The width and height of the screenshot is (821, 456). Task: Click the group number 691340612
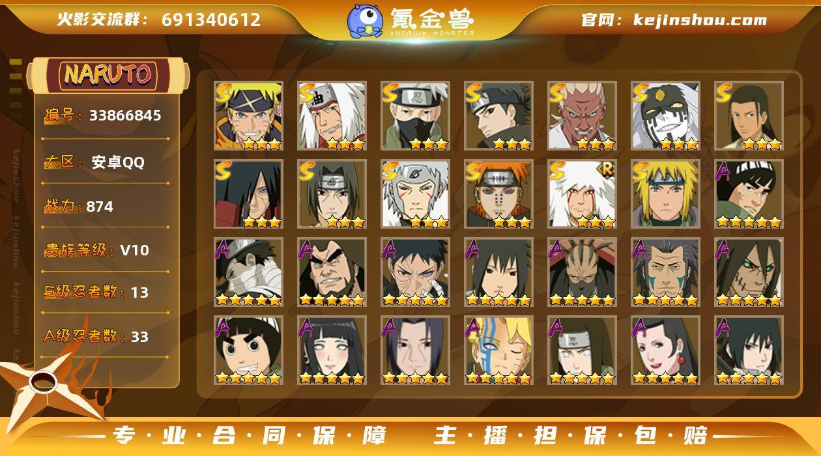[211, 20]
